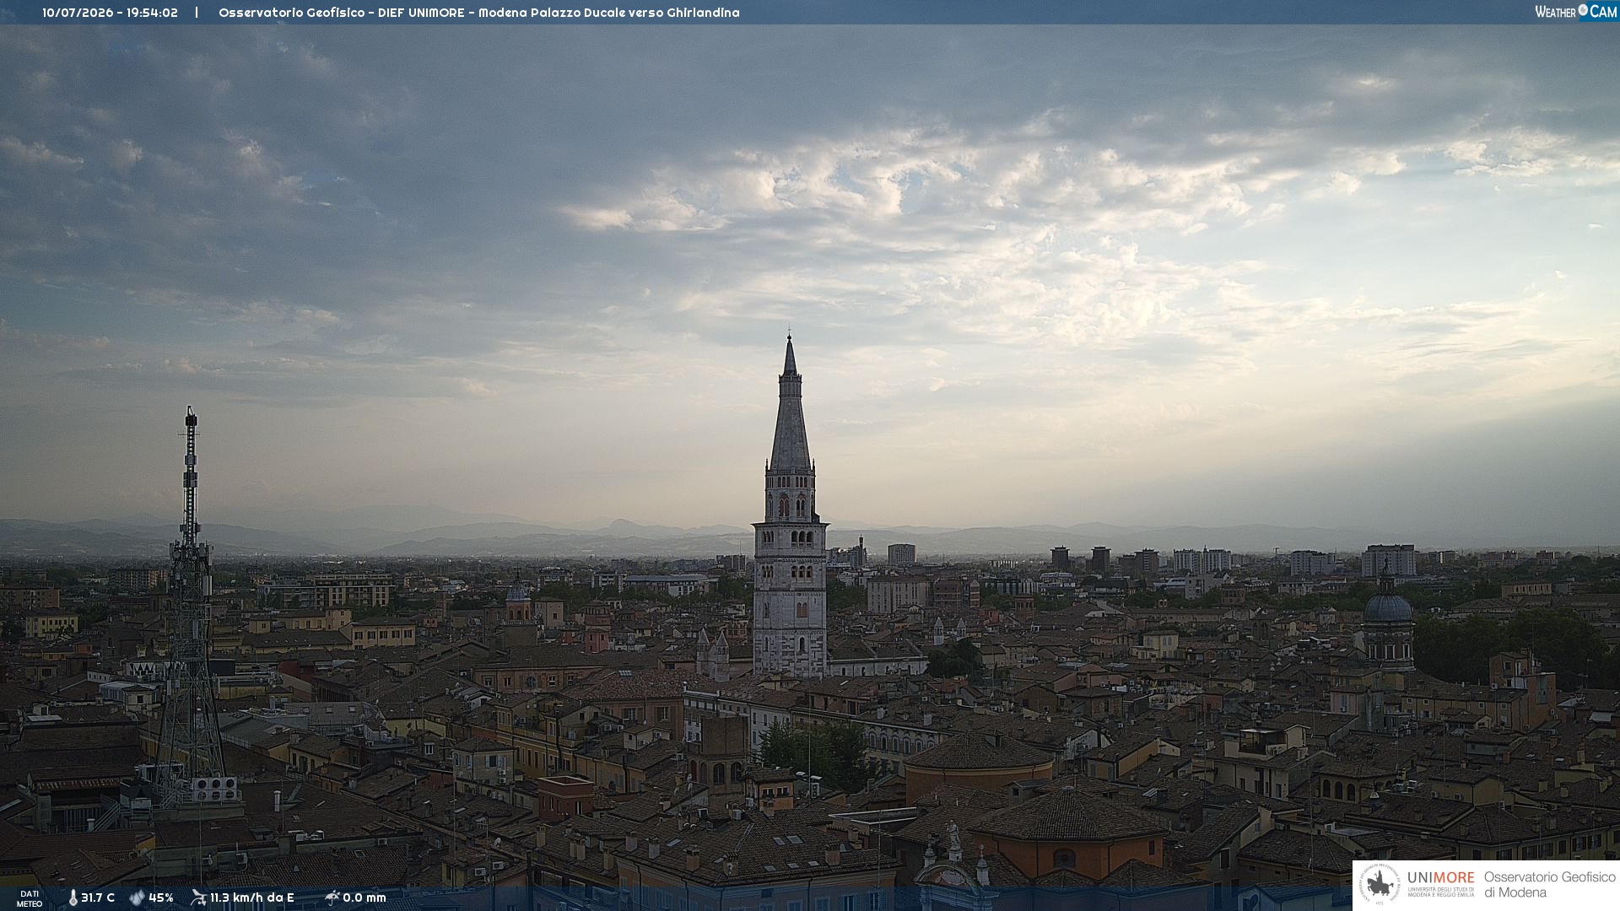Click the domed church in the image

coord(1388,620)
